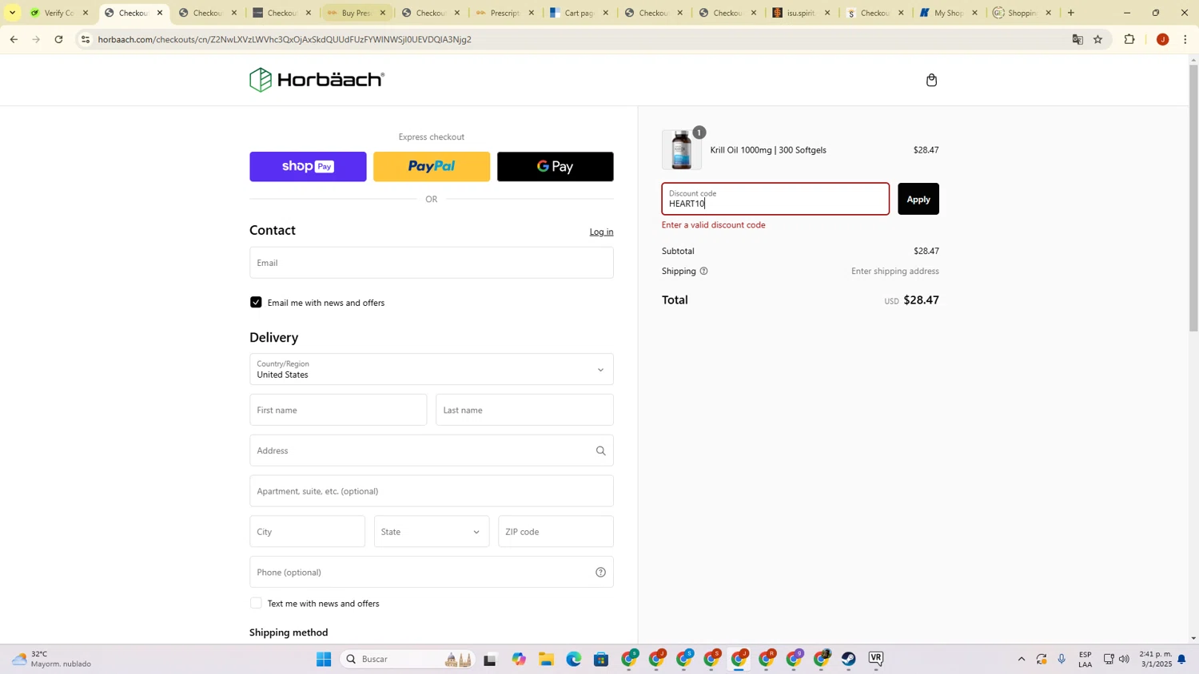The width and height of the screenshot is (1199, 674).
Task: Click the Discount code field
Action: pyautogui.click(x=775, y=200)
